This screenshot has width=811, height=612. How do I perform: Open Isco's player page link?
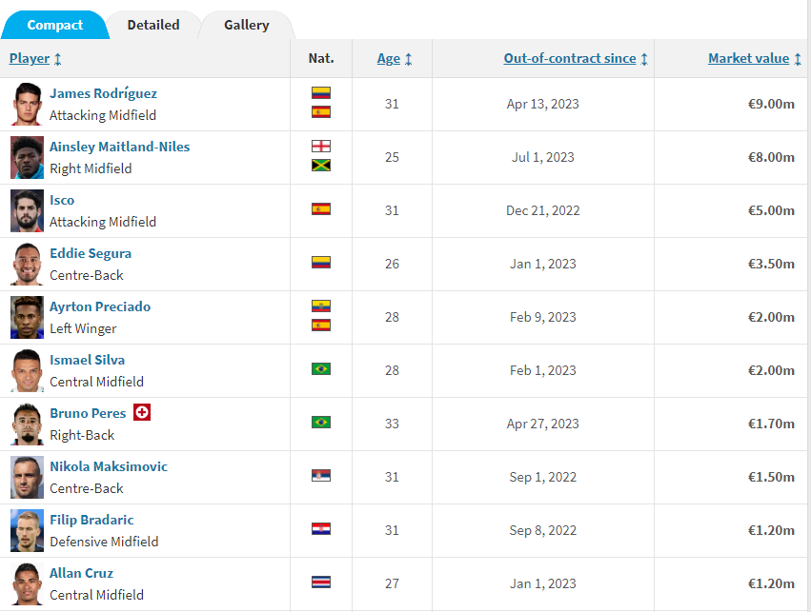pyautogui.click(x=62, y=200)
